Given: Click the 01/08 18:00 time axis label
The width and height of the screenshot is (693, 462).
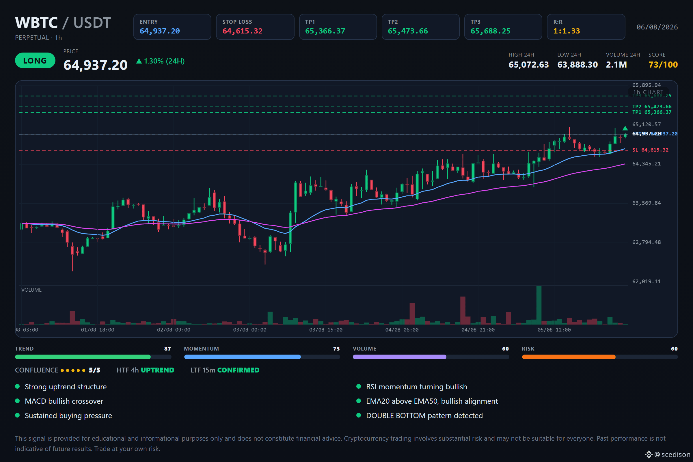Looking at the screenshot, I should 98,330.
